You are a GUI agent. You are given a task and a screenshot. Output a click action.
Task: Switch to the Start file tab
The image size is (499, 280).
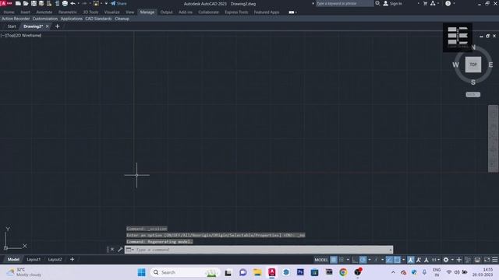(x=12, y=26)
